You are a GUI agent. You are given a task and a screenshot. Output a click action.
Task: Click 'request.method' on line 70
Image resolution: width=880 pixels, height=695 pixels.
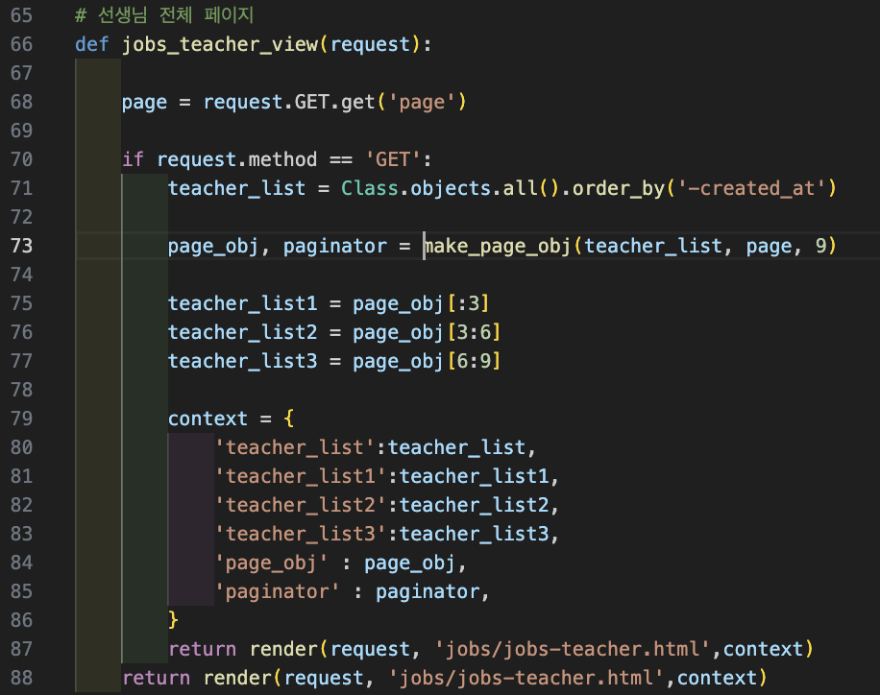237,159
